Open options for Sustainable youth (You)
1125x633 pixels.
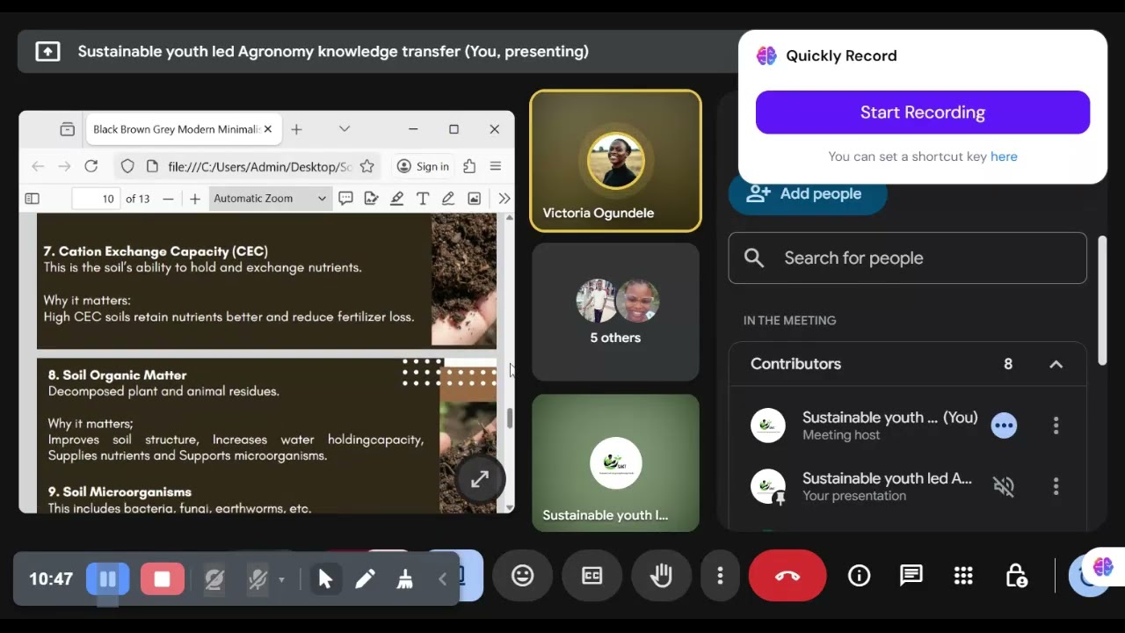tap(1056, 426)
